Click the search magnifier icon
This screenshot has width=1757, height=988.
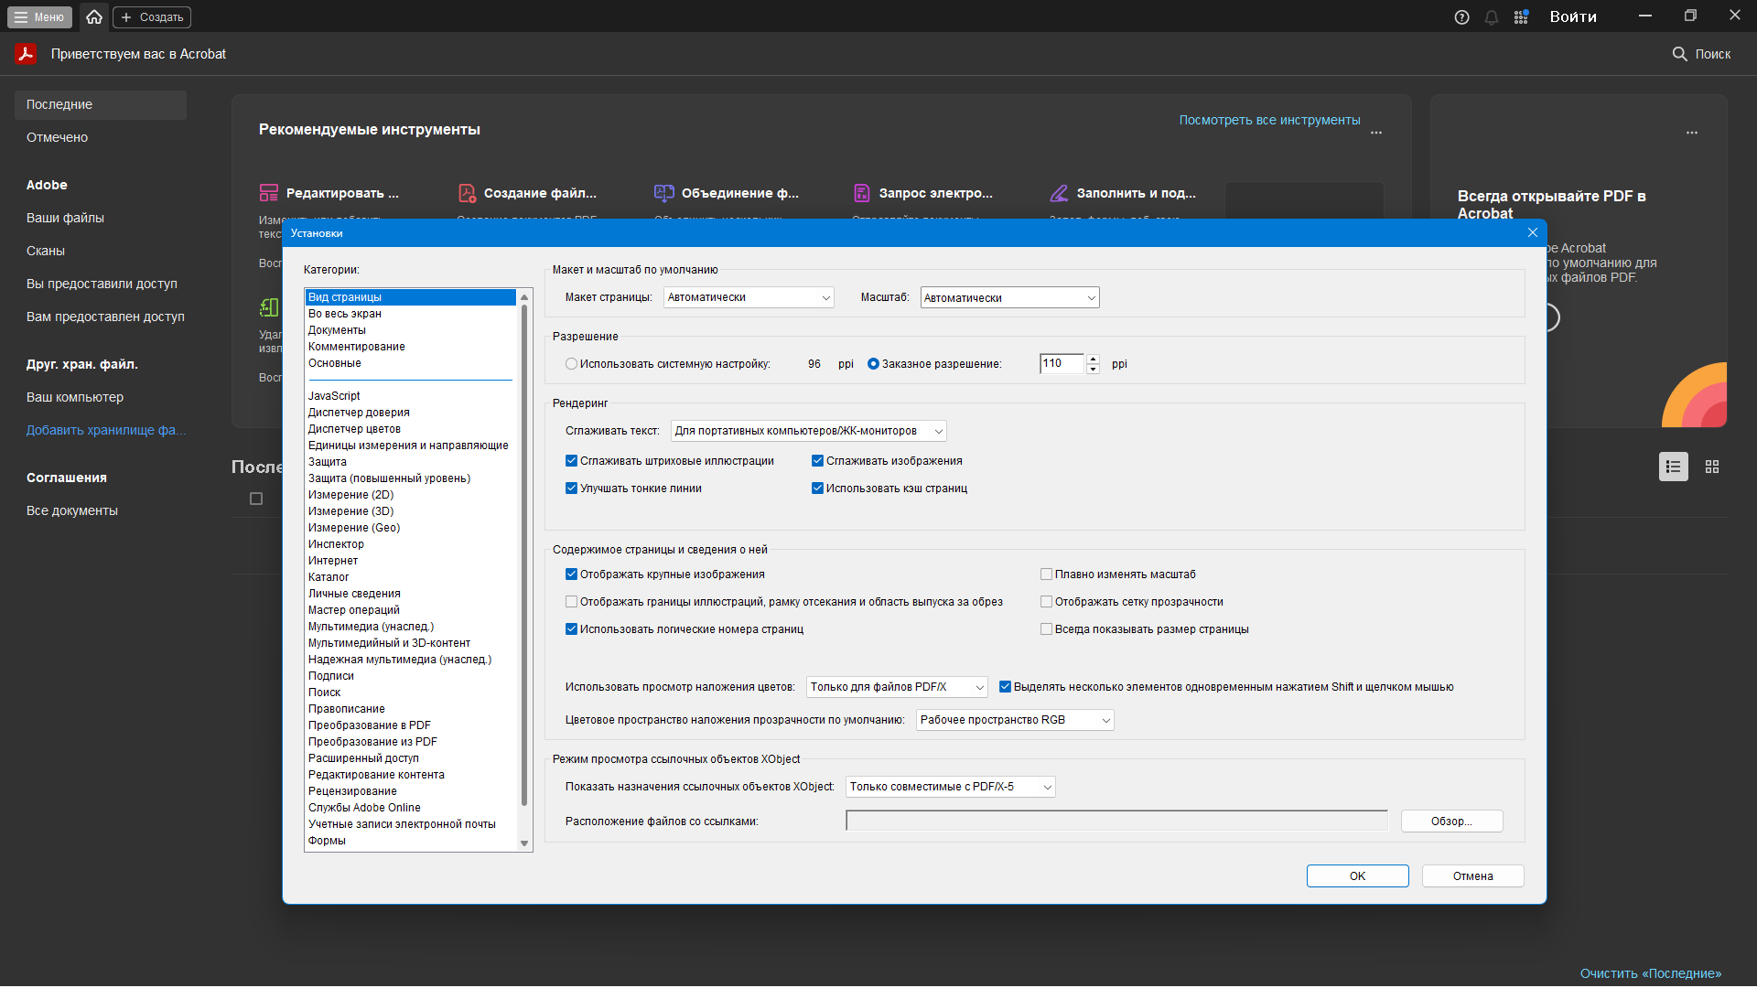click(x=1679, y=54)
